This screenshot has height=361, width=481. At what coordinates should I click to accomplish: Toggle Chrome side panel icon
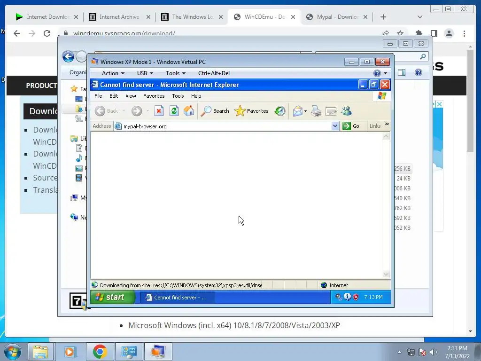(x=434, y=33)
